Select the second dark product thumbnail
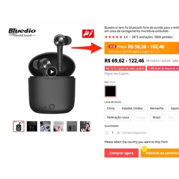Image resolution: width=179 pixels, height=179 pixels. coord(32,126)
